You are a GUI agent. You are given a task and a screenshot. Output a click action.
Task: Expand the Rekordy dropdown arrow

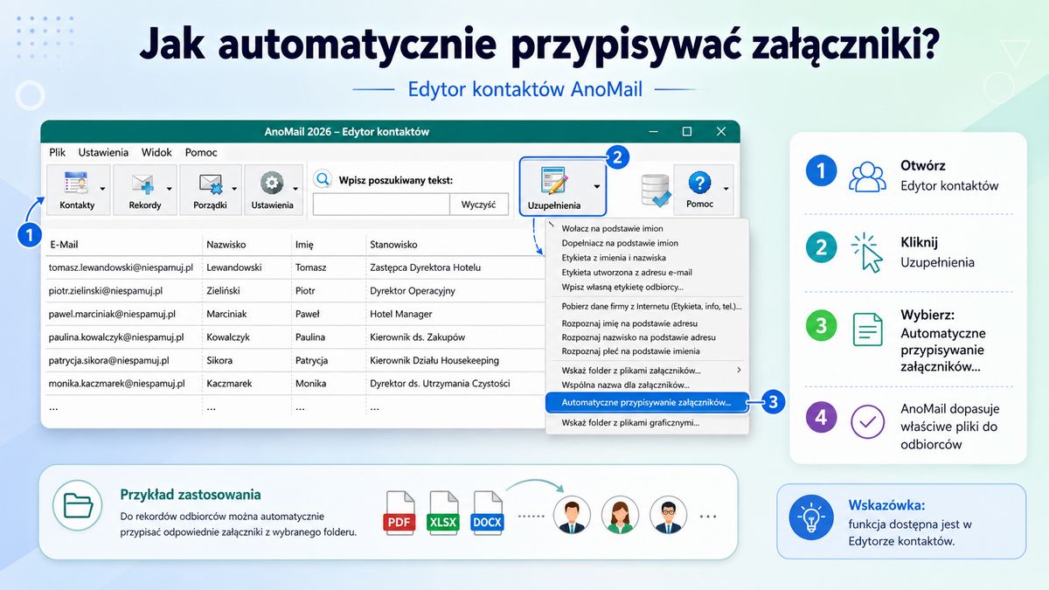169,188
